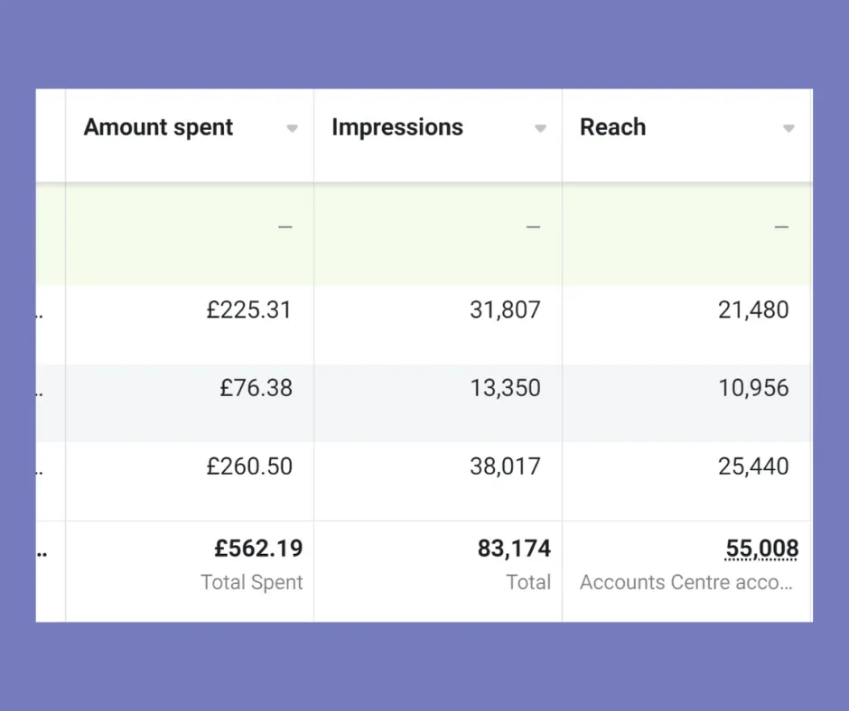Click the 25,440 reach cell
Screen dimensions: 849x711
pos(753,466)
